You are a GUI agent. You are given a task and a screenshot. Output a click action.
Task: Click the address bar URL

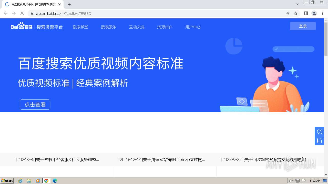[64, 14]
